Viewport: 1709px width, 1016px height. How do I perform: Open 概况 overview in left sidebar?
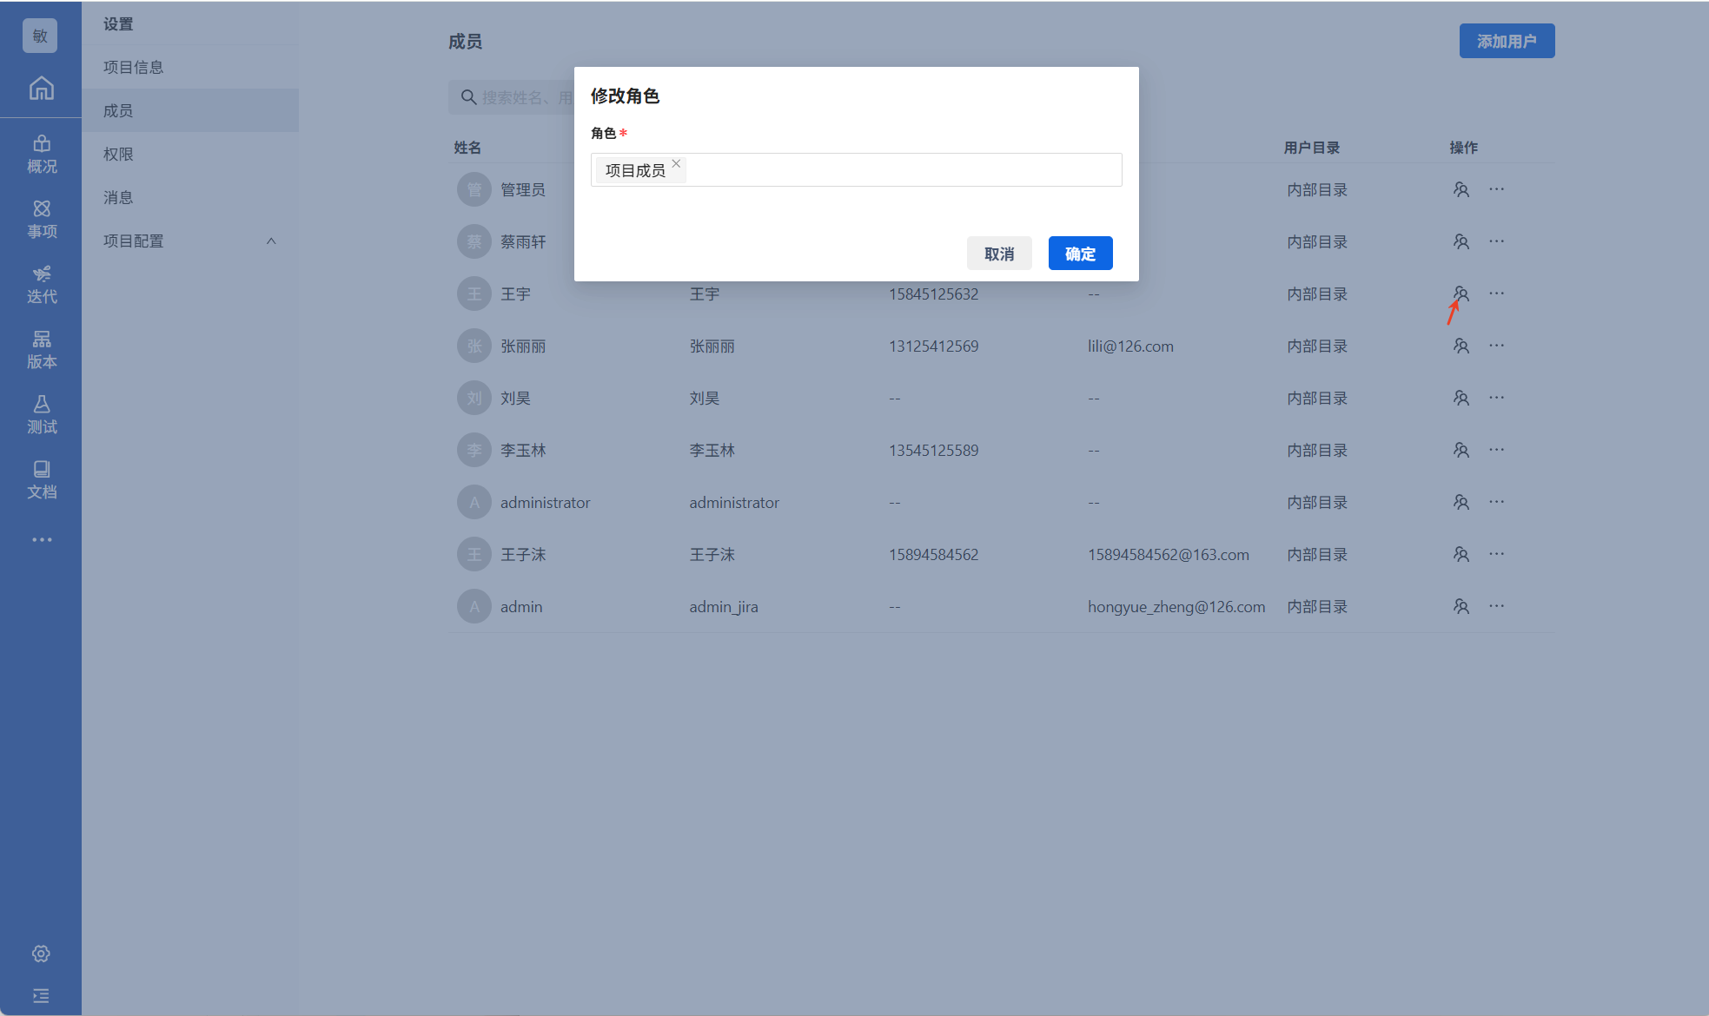tap(41, 154)
